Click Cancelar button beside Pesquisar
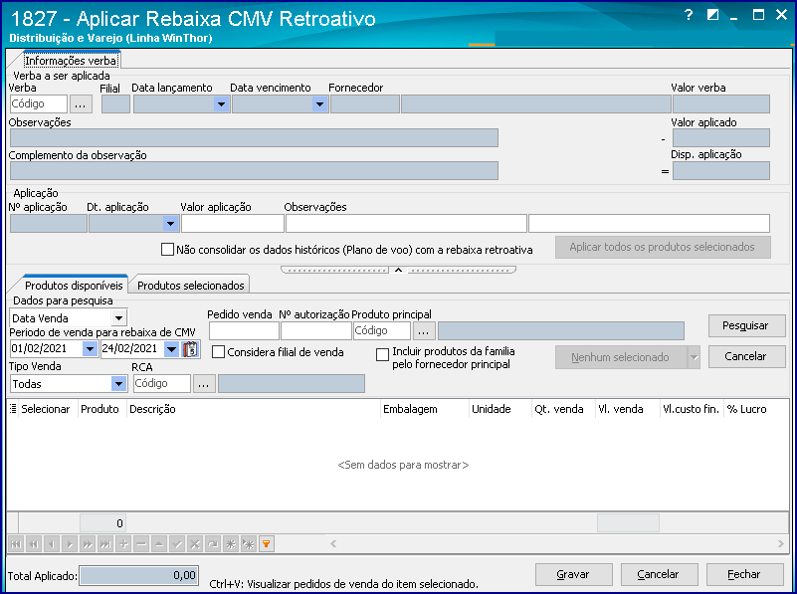 point(746,357)
